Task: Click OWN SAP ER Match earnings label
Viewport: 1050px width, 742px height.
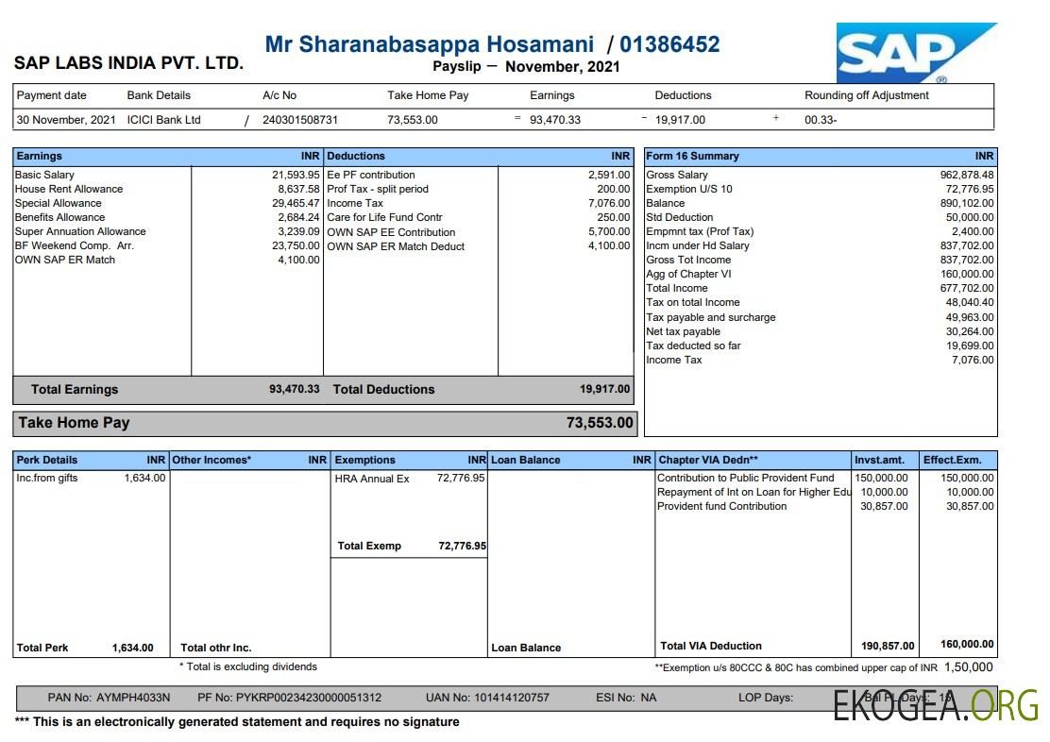Action: [x=65, y=260]
